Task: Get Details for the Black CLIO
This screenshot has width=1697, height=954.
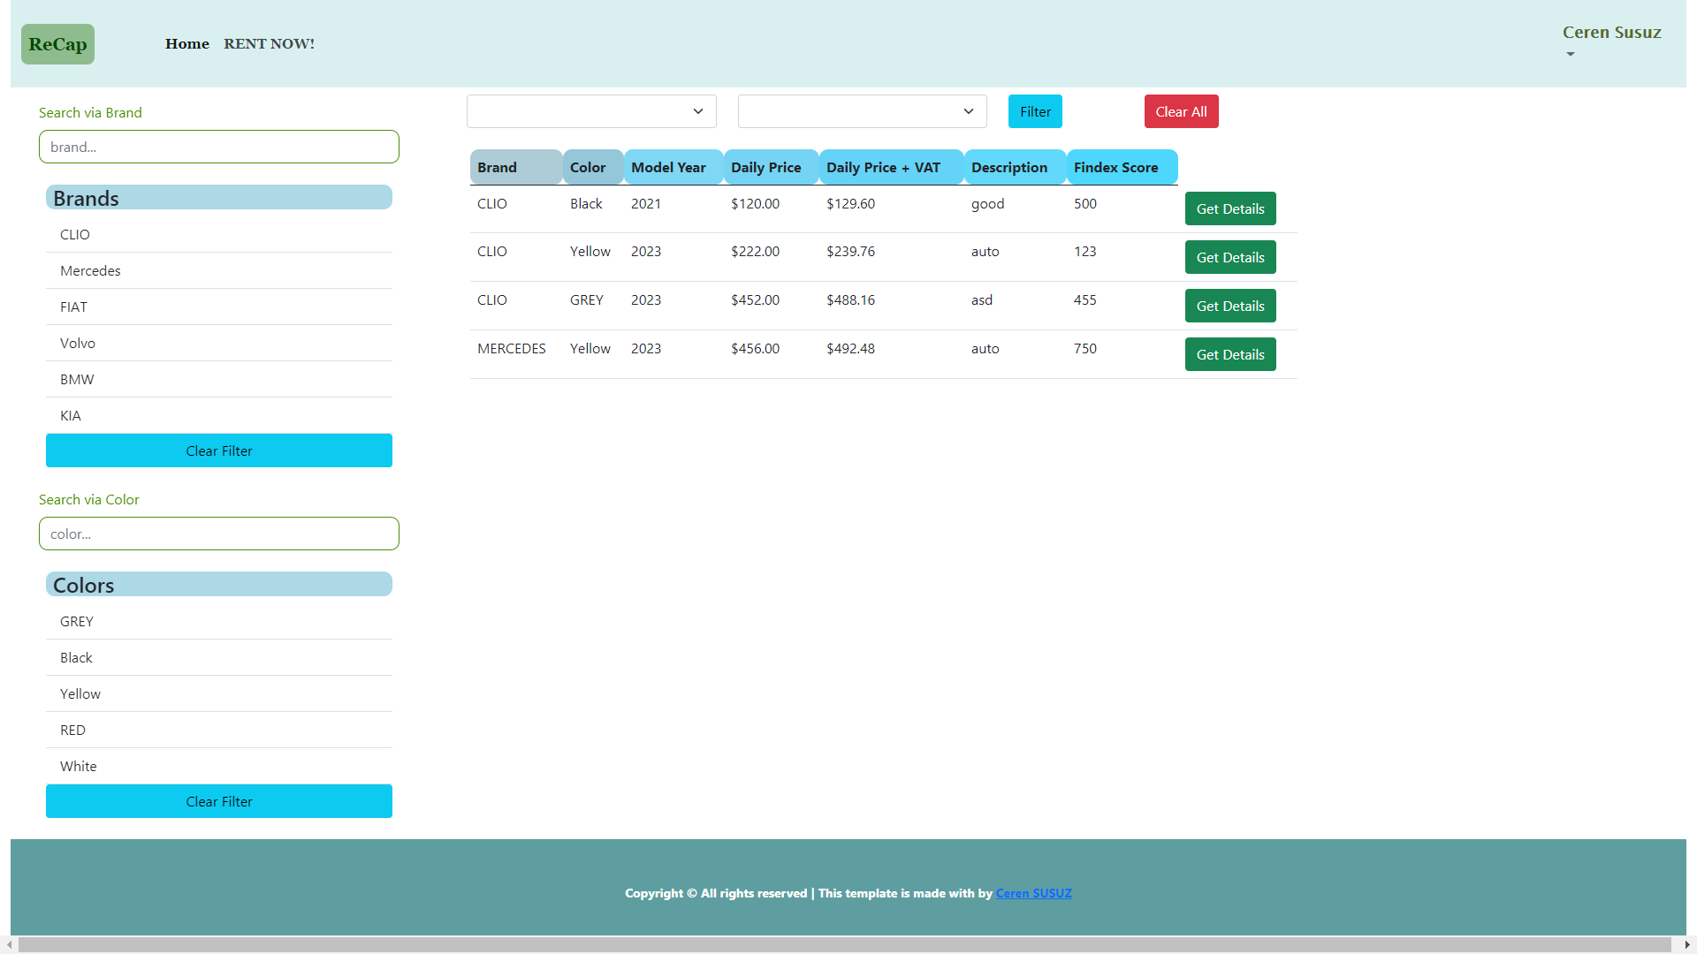Action: [x=1229, y=208]
